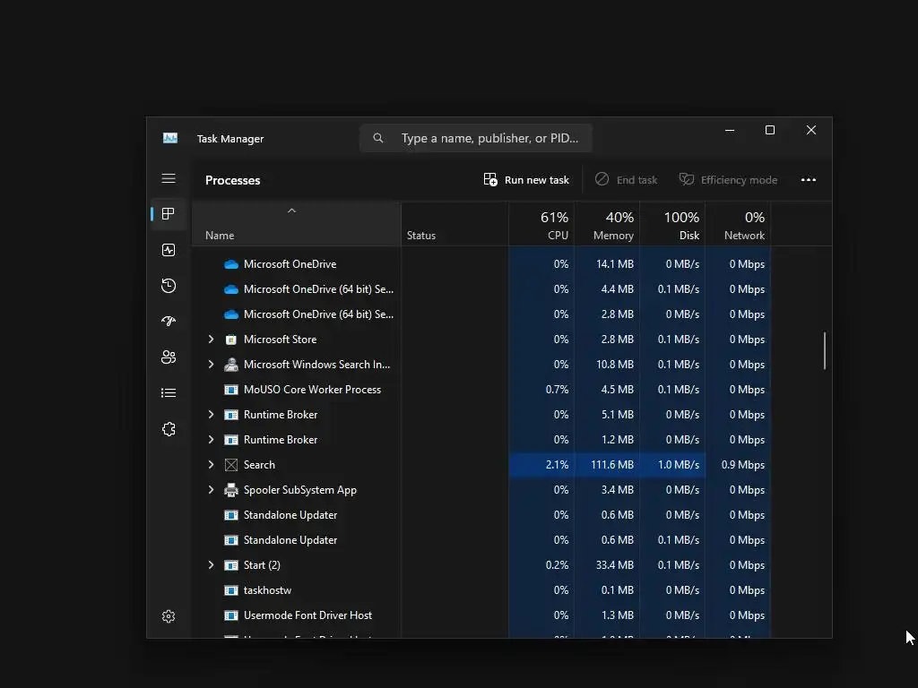Open the Performance sidebar icon
The image size is (918, 688).
coord(169,251)
